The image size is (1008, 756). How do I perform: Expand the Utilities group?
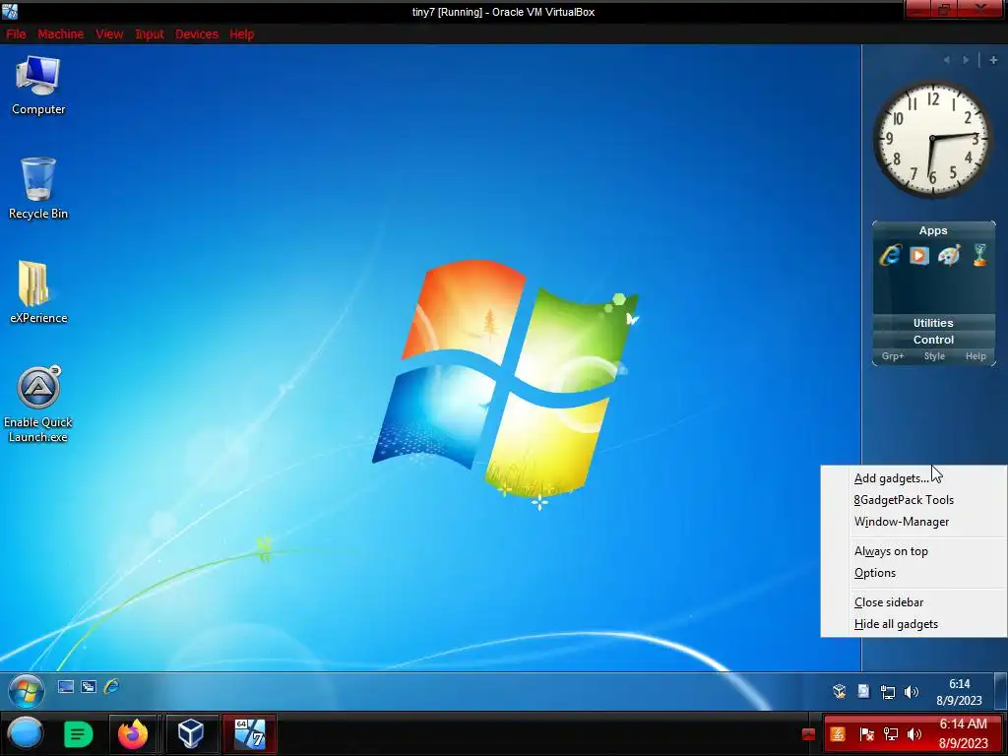[933, 323]
